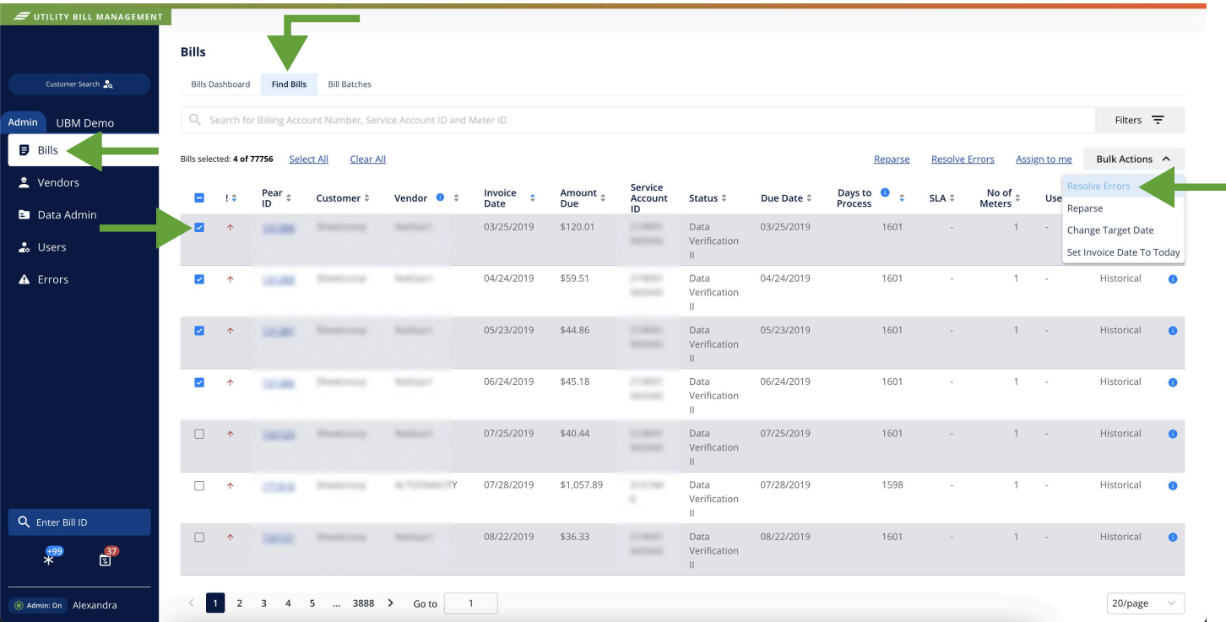Go to page 3 in pagination
This screenshot has height=622, width=1226.
click(x=263, y=603)
